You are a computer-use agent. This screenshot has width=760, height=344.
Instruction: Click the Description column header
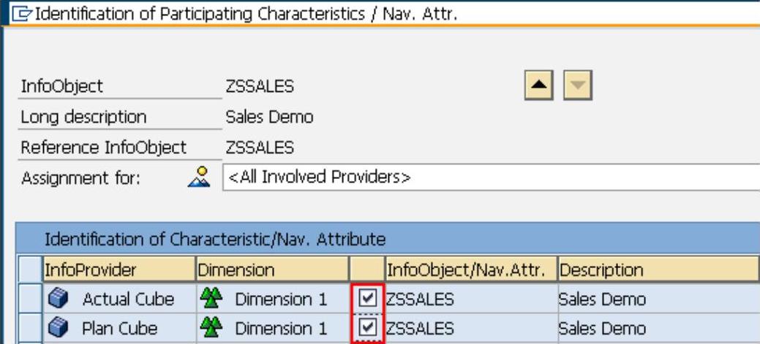(x=657, y=270)
